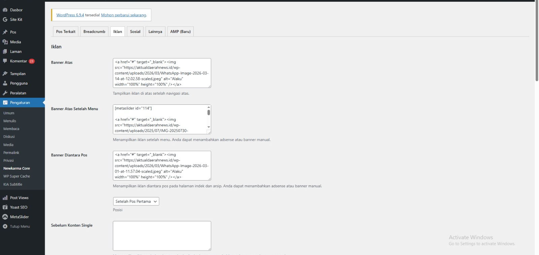Click inside Sebelum Konten Single textarea
This screenshot has width=539, height=255.
click(162, 235)
